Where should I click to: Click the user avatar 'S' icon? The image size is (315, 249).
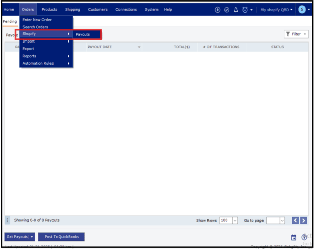tap(302, 10)
